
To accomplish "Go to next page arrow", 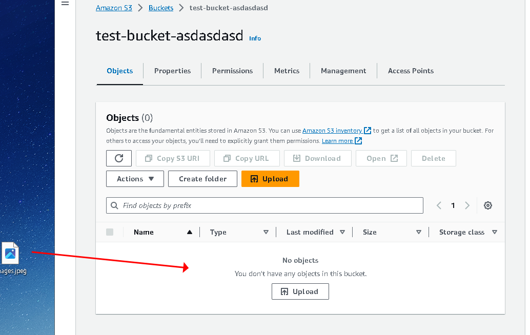I will (x=467, y=205).
